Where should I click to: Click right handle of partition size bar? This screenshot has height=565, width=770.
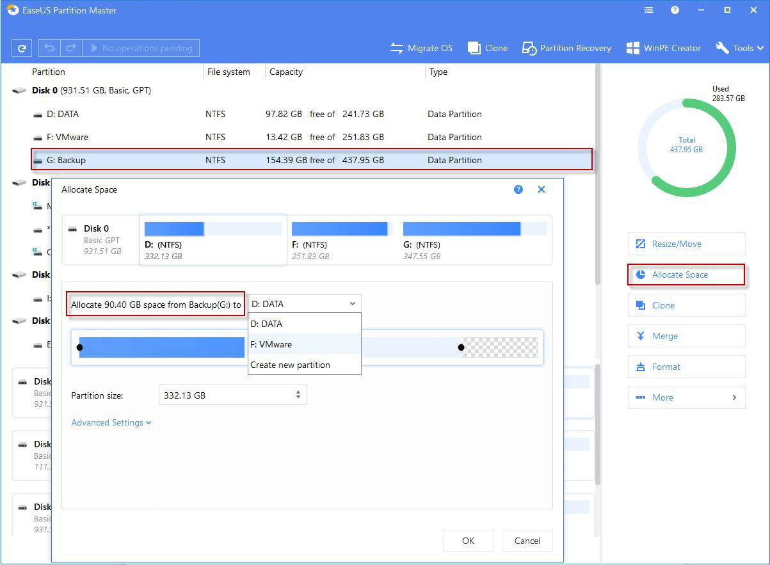[461, 347]
